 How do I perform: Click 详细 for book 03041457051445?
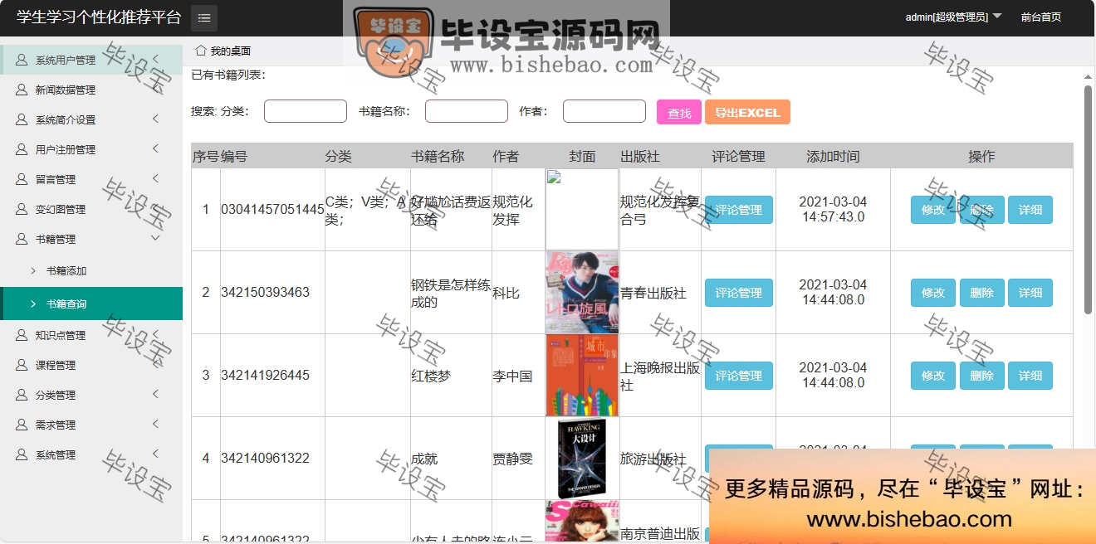tap(1030, 210)
